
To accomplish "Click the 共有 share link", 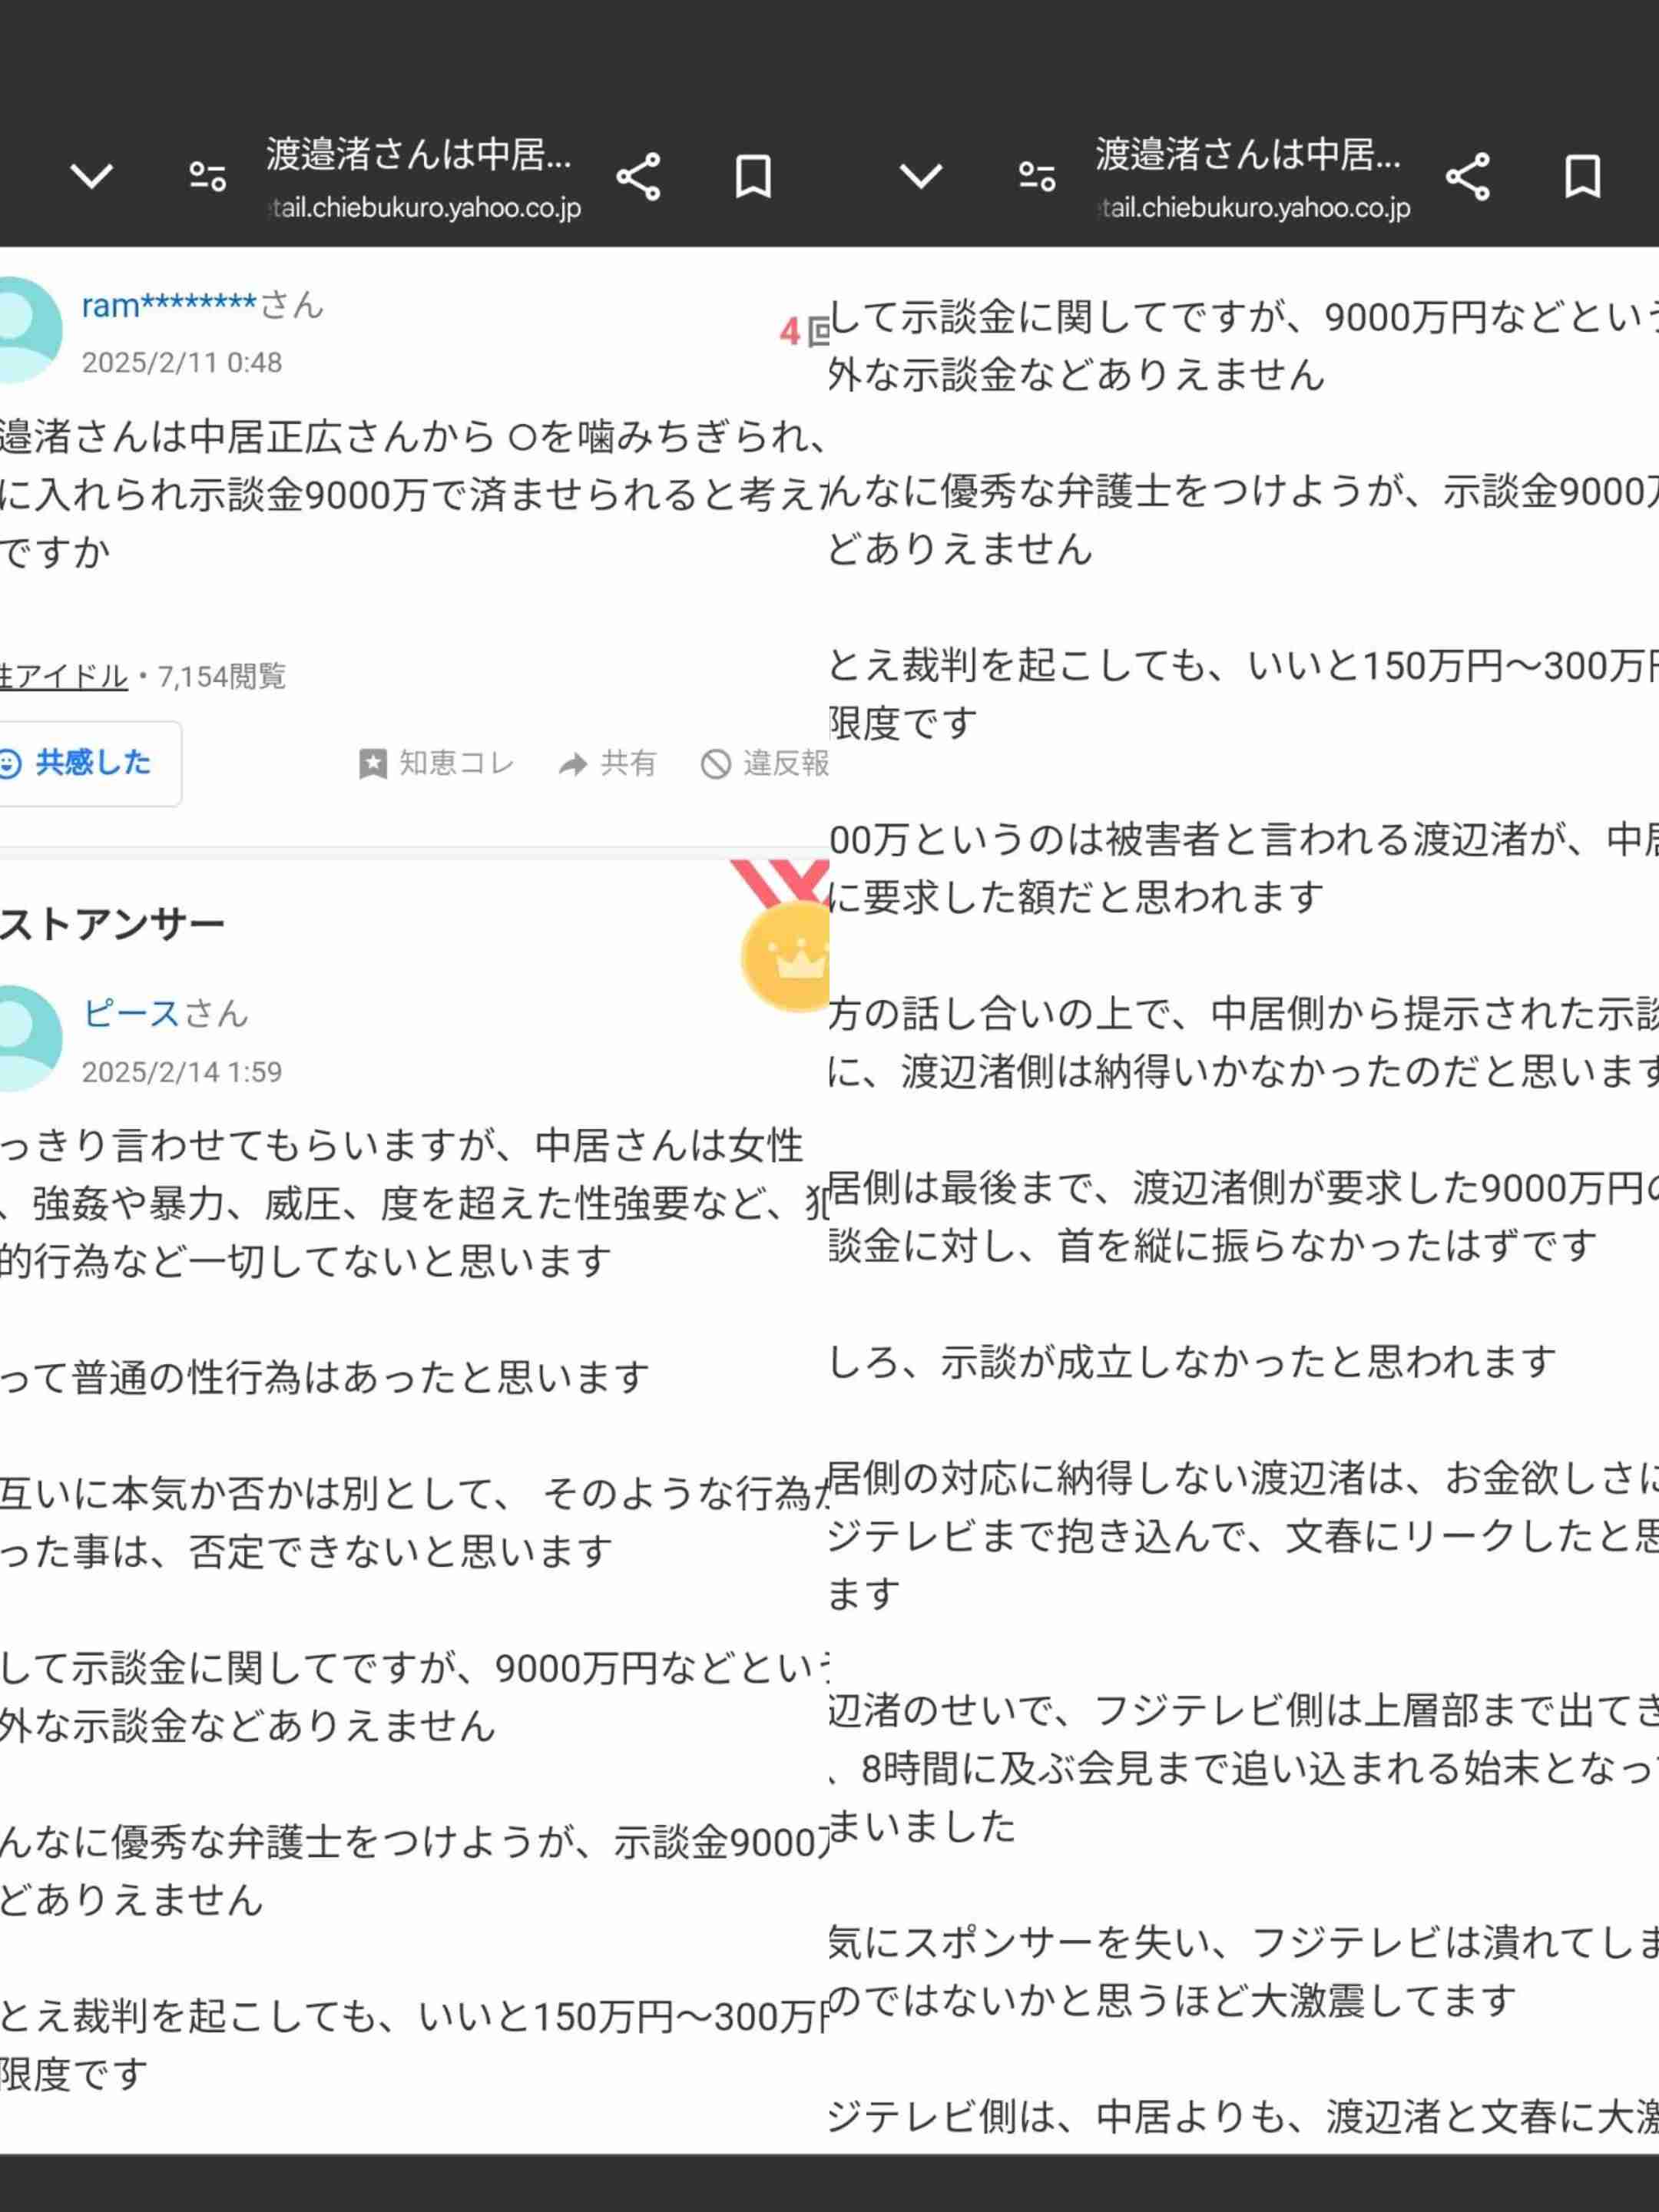I will [x=607, y=764].
